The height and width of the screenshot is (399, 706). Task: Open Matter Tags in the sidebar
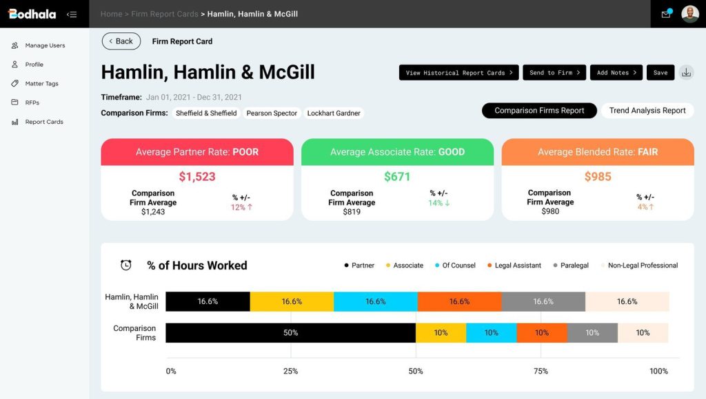tap(42, 83)
